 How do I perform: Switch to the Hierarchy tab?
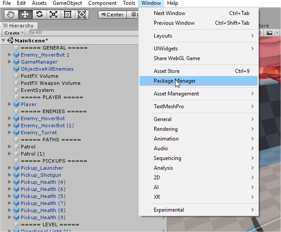(19, 26)
